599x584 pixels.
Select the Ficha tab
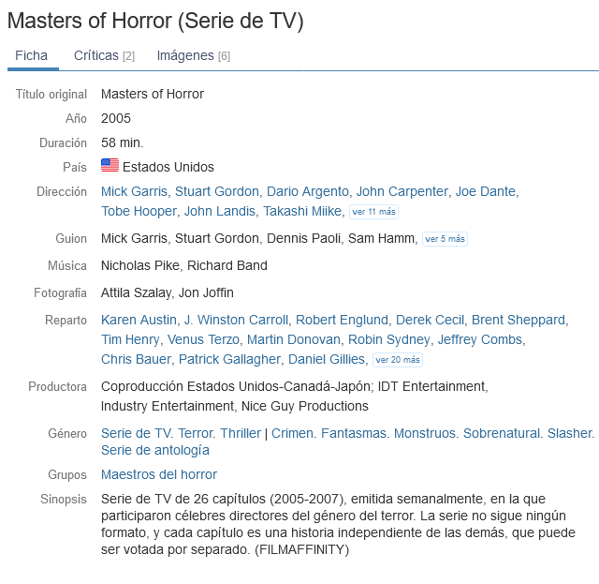31,55
